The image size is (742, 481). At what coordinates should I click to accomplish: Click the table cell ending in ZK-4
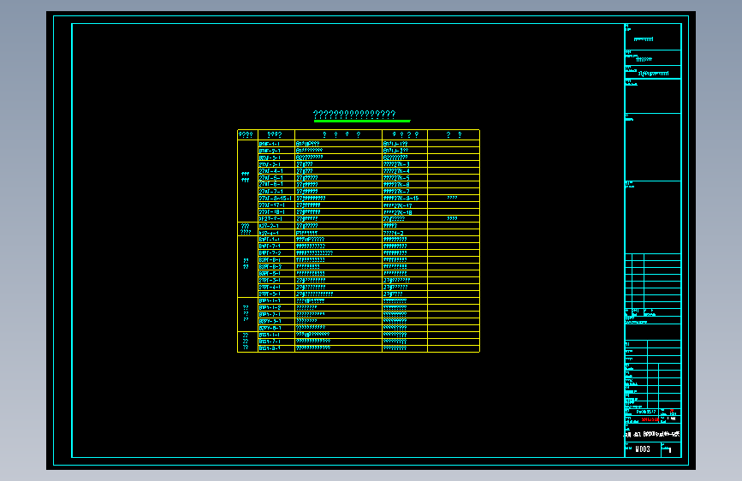click(405, 171)
